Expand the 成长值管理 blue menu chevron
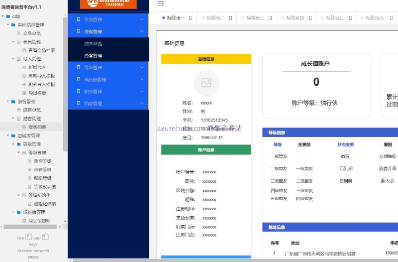The width and height of the screenshot is (398, 262). click(142, 79)
